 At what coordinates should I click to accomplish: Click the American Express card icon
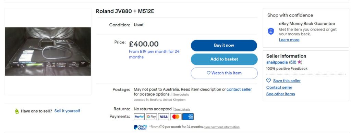click(x=188, y=117)
